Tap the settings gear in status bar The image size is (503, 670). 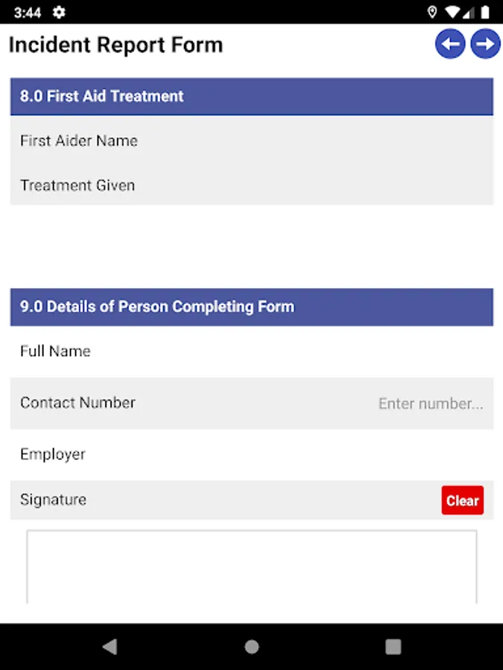pyautogui.click(x=59, y=13)
